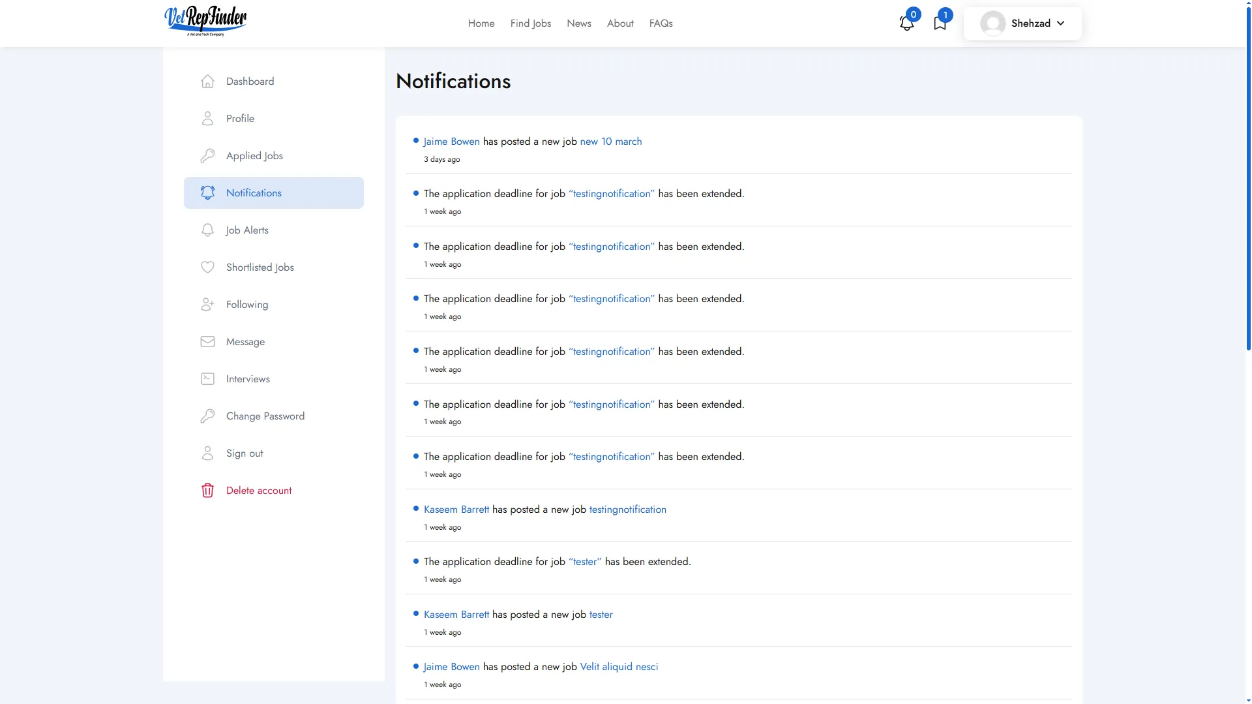This screenshot has height=704, width=1252.
Task: Open the 'new 10 march' job link
Action: [611, 142]
